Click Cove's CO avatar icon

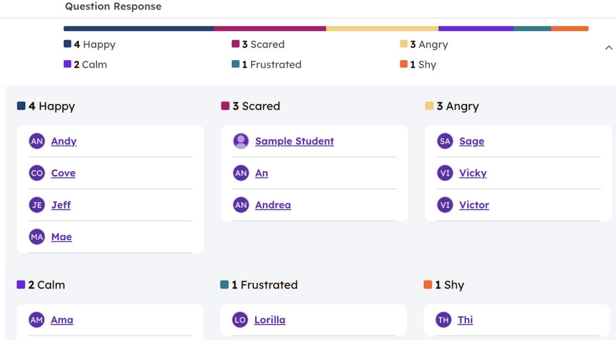click(x=37, y=173)
